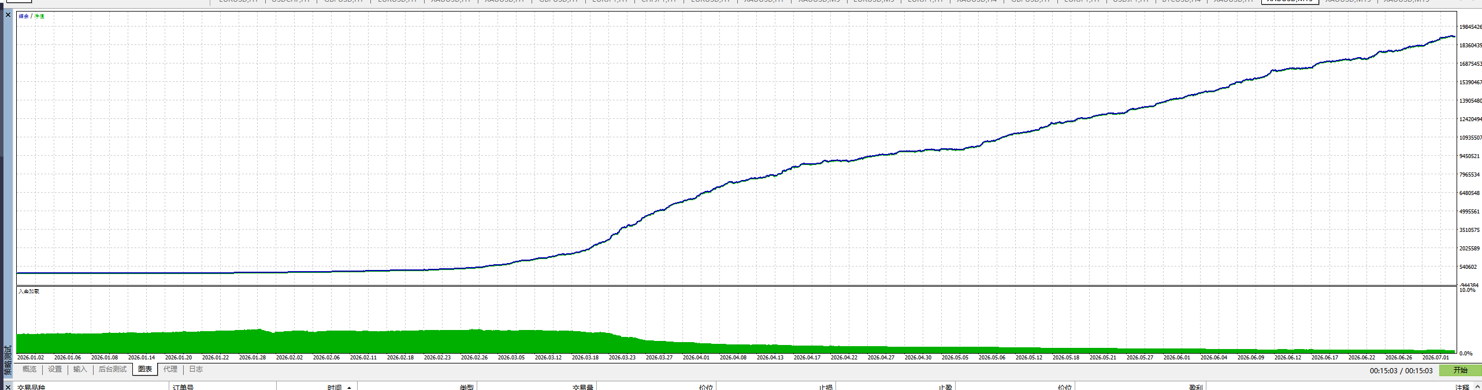The image size is (1482, 390).
Task: Click the scroll-up arrow beside the 注释 column
Action: pyautogui.click(x=1477, y=387)
